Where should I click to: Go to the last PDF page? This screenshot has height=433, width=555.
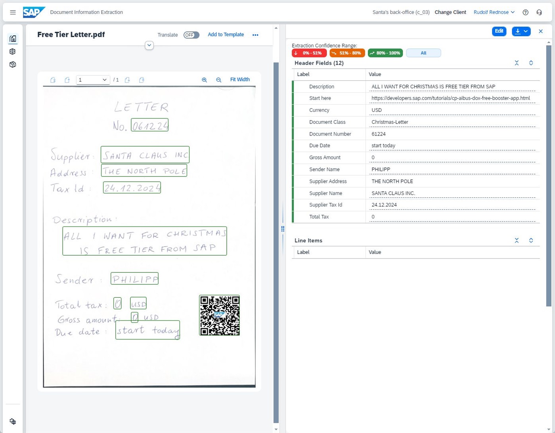click(x=142, y=80)
